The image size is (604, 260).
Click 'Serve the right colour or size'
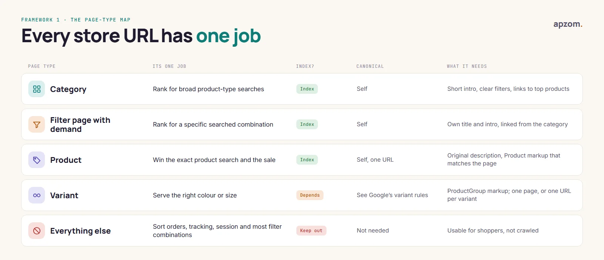[195, 195]
